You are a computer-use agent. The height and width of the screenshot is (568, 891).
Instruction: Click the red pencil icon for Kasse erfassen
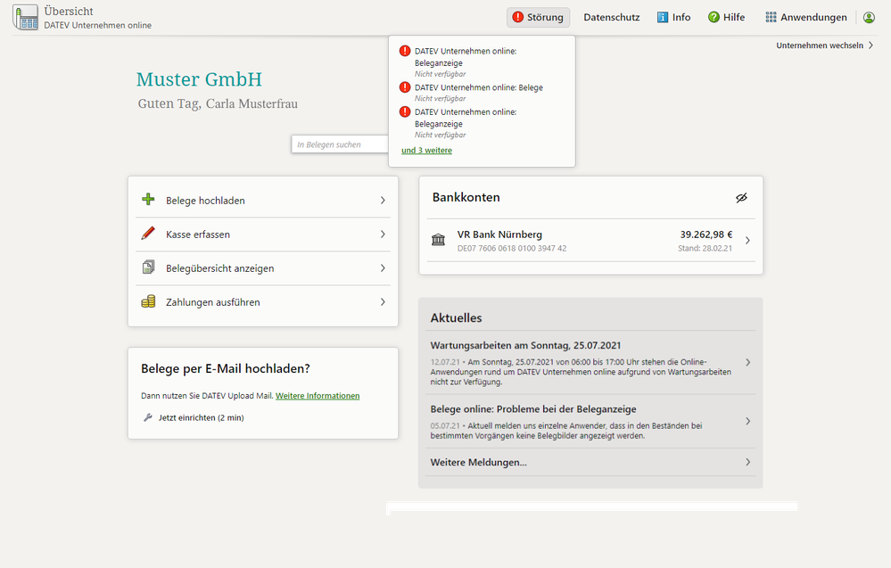(148, 234)
